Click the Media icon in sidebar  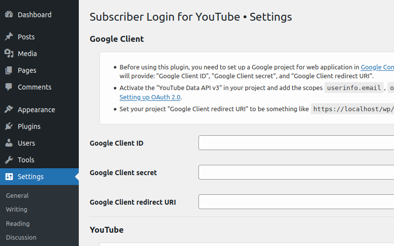tap(9, 54)
